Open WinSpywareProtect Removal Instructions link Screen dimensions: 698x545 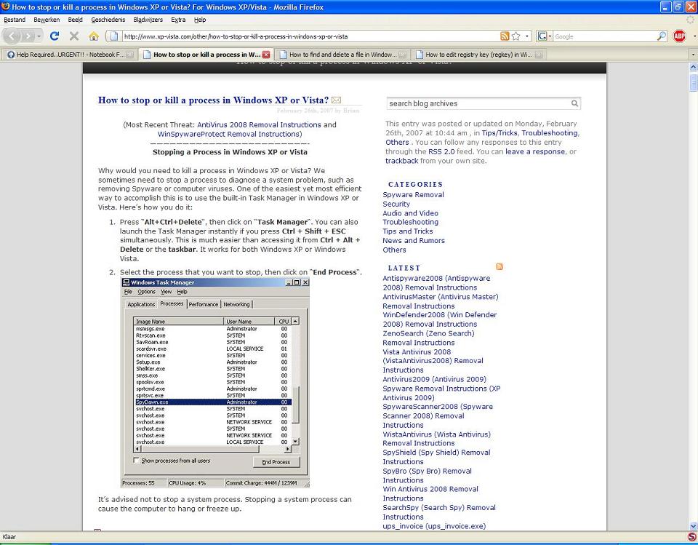[x=228, y=134]
